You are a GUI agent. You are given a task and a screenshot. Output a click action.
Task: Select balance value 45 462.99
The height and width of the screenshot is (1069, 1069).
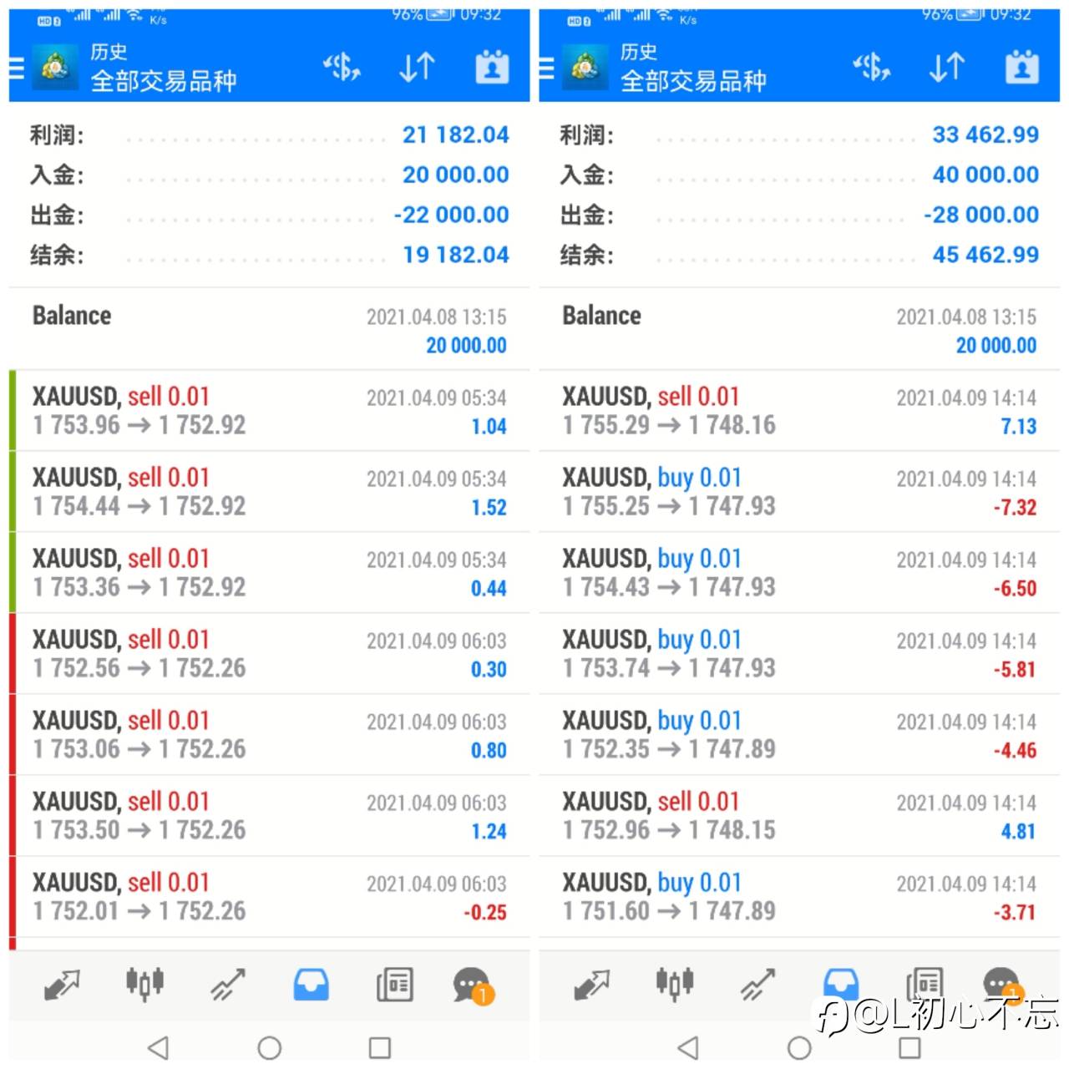(985, 255)
